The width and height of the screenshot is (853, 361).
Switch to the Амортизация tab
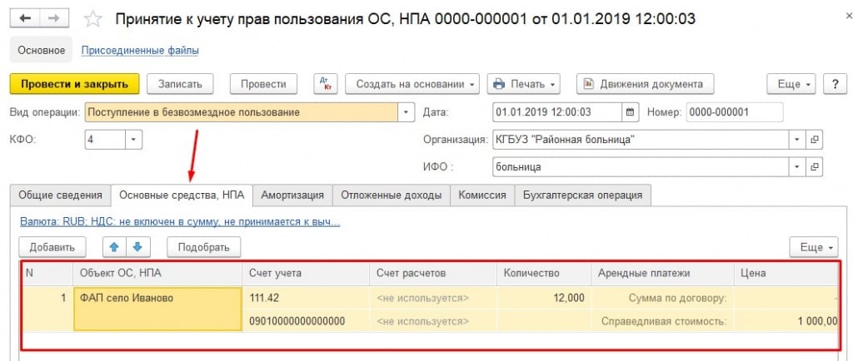point(292,195)
